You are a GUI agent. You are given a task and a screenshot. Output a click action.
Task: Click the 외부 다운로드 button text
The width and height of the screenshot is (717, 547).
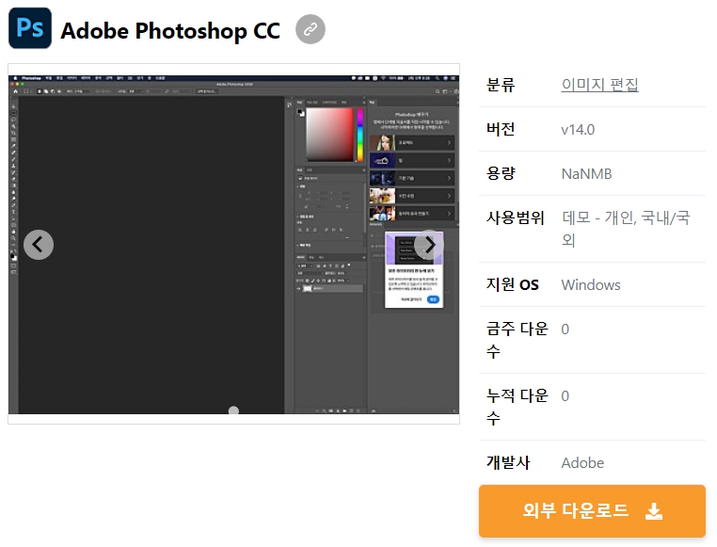pos(576,510)
